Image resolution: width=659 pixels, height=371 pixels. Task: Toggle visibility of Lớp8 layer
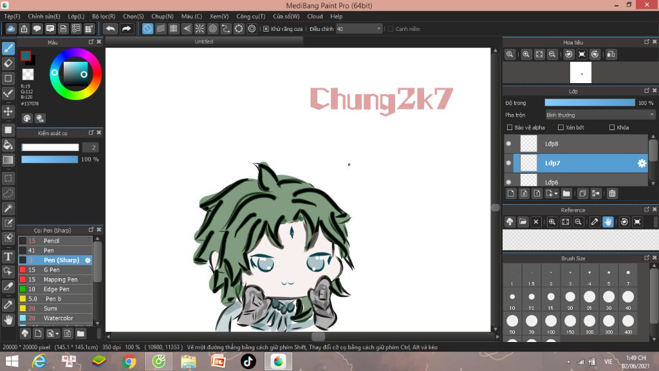pyautogui.click(x=508, y=144)
